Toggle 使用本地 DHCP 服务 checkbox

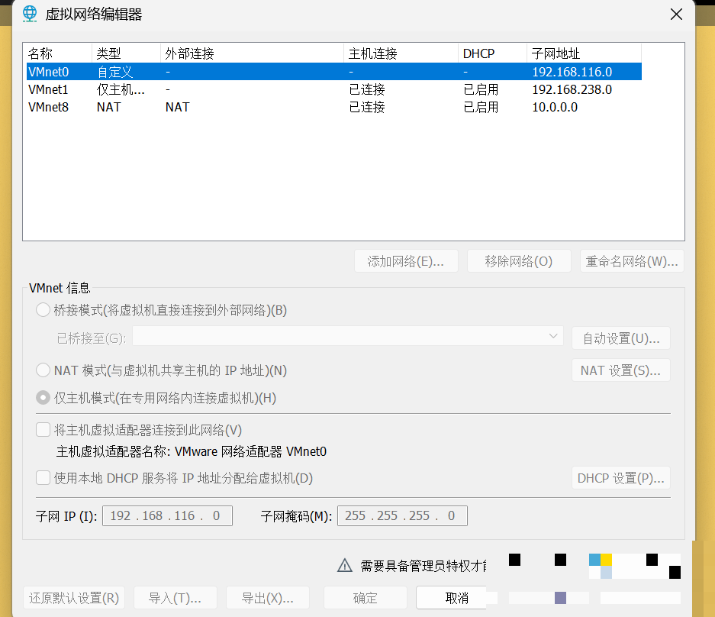[43, 478]
